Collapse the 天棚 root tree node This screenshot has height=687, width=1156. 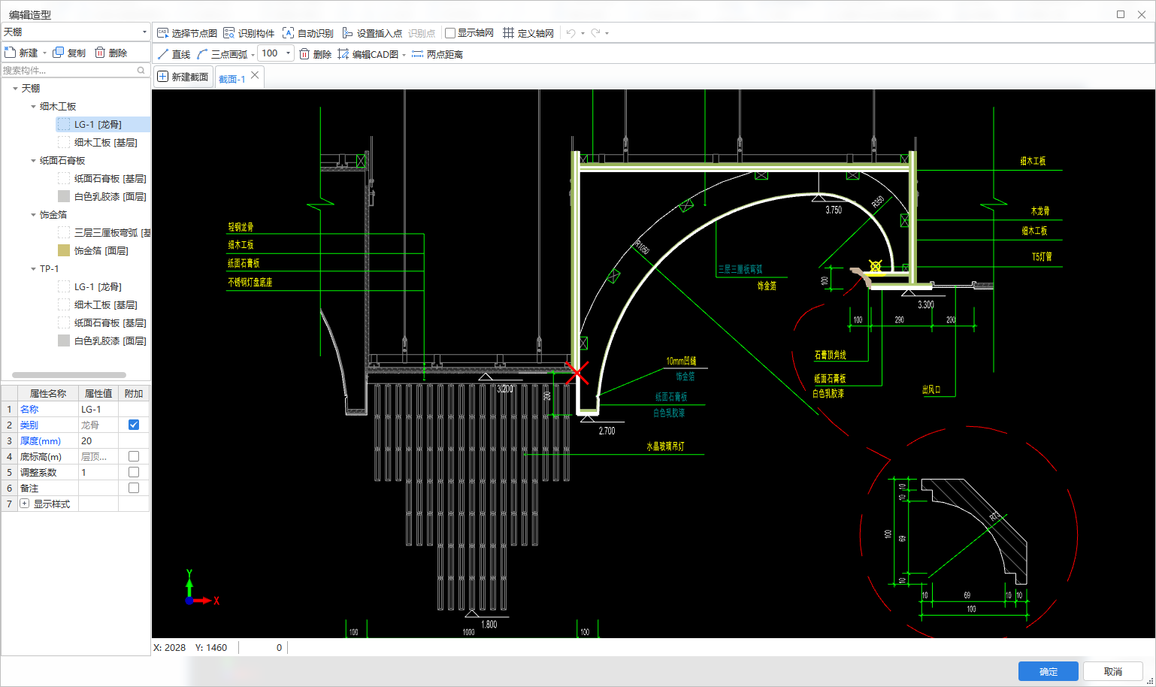click(x=15, y=89)
